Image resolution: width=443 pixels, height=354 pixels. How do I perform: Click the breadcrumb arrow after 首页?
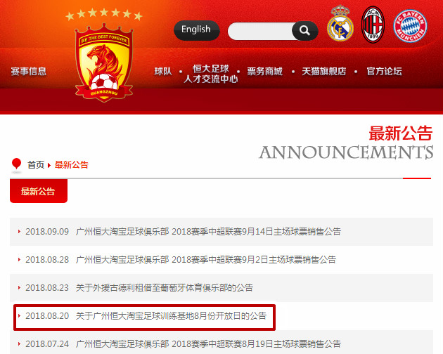point(49,165)
